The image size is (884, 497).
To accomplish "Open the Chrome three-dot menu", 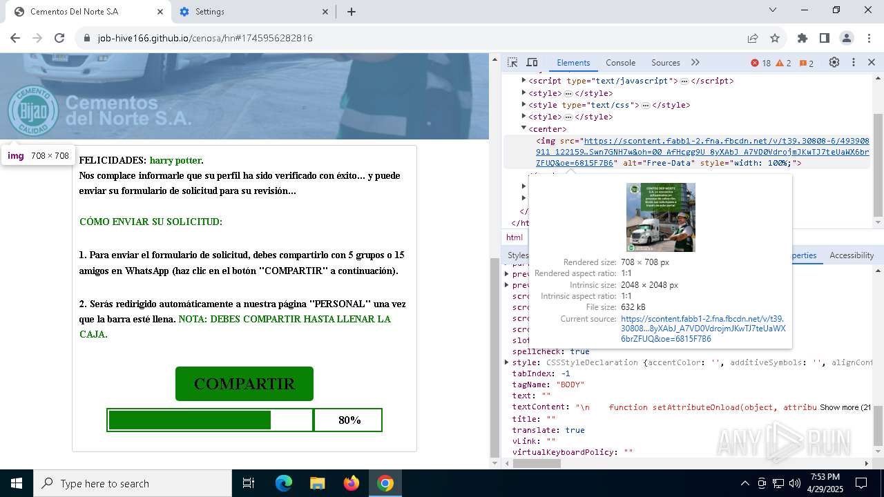I will 869,38.
